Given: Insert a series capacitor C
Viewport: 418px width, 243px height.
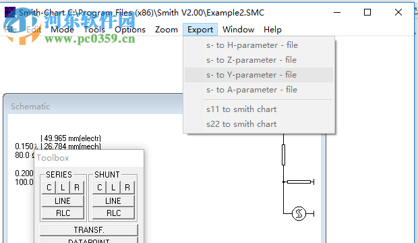Looking at the screenshot, I should click(49, 188).
